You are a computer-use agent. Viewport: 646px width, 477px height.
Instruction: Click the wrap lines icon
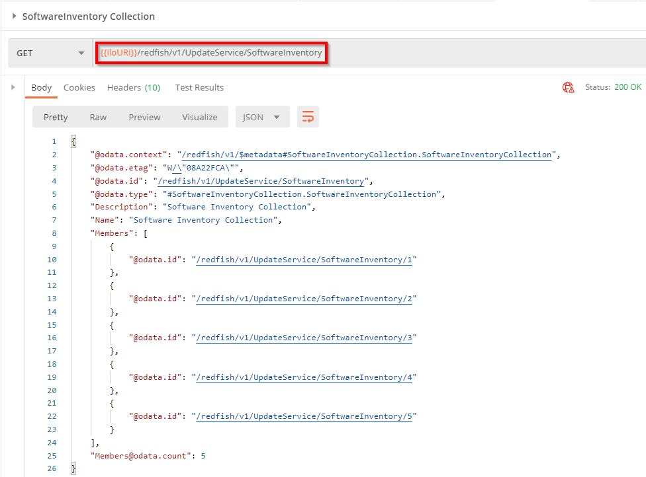[308, 117]
